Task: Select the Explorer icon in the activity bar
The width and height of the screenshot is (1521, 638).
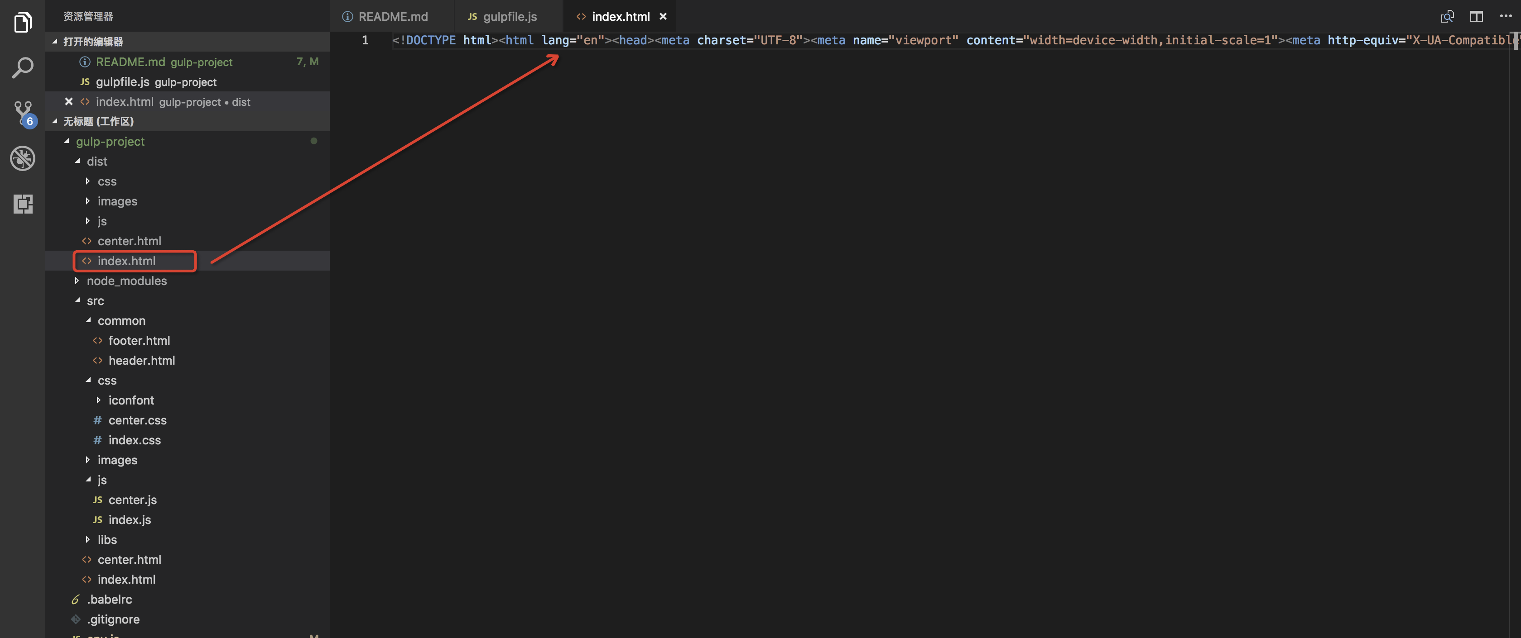Action: [x=23, y=22]
